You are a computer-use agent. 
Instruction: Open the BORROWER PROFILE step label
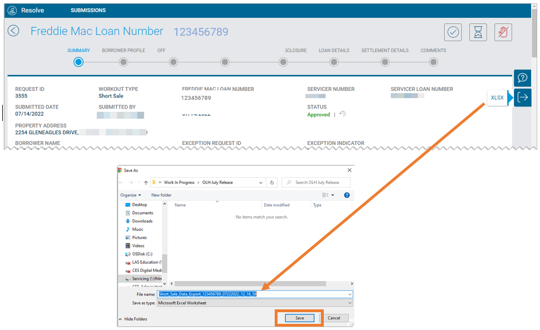point(123,50)
